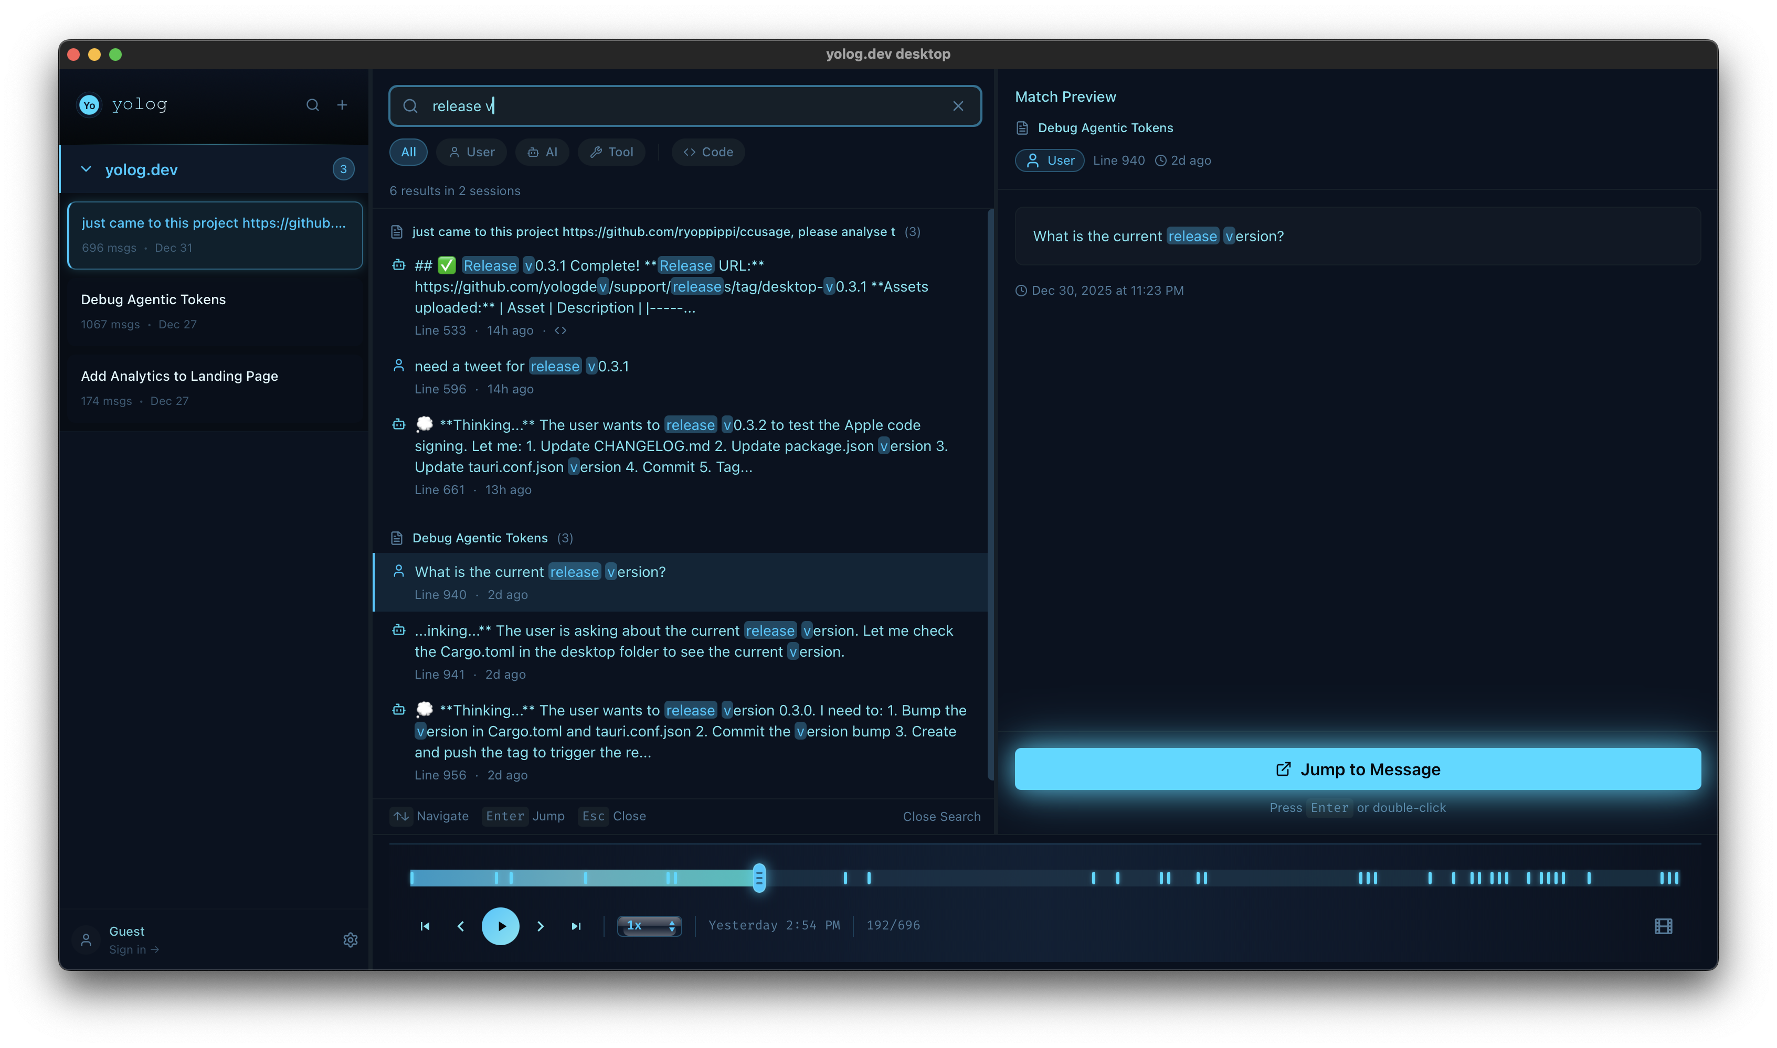Open settings via the gear icon
The width and height of the screenshot is (1777, 1048).
point(351,940)
